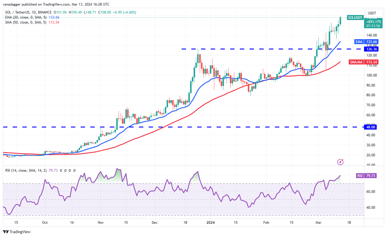Click the 120.00 price axis label
The height and width of the screenshot is (237, 387).
[x=371, y=55]
